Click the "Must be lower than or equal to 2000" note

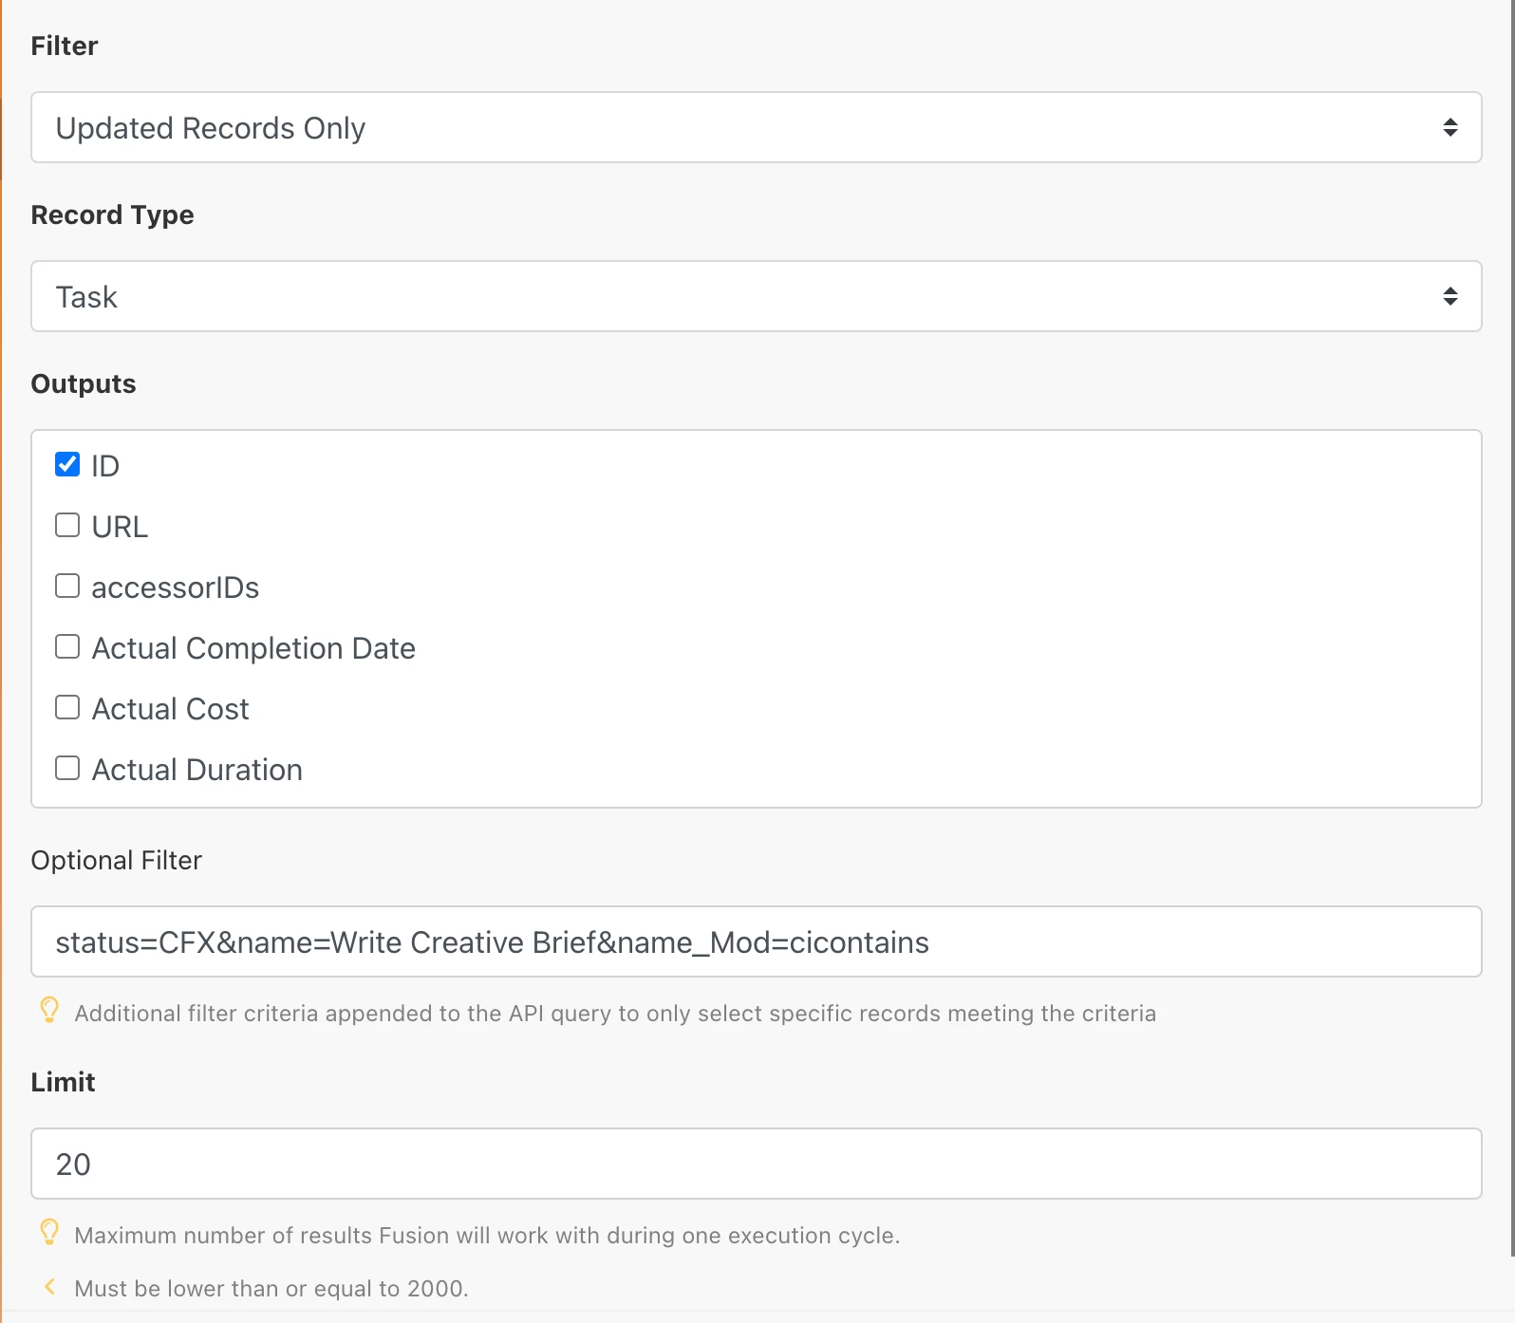click(x=271, y=1289)
